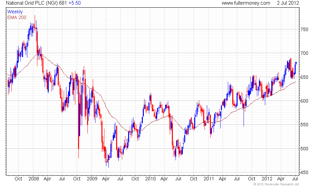This screenshot has height=187, width=327.
Task: Click the 450 price axis label
Action: 304,173
